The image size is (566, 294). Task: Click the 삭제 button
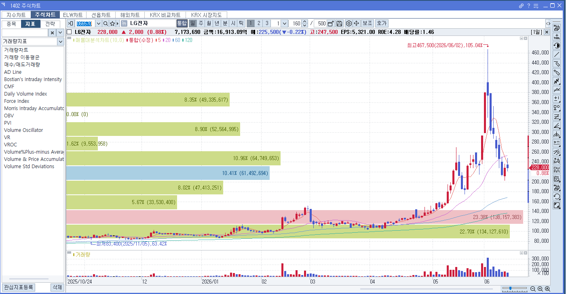57,287
